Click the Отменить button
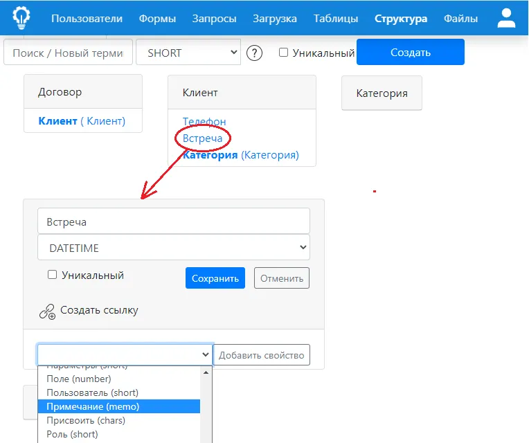The image size is (529, 443). tap(282, 278)
